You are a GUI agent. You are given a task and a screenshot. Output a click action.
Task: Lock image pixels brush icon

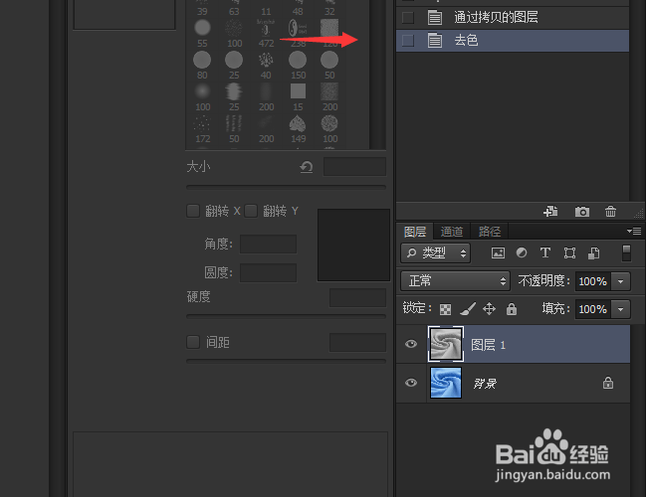pyautogui.click(x=467, y=308)
